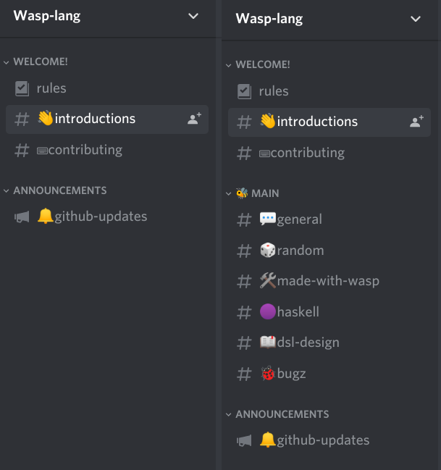This screenshot has height=470, width=441.
Task: Select the random channel
Action: pos(300,251)
